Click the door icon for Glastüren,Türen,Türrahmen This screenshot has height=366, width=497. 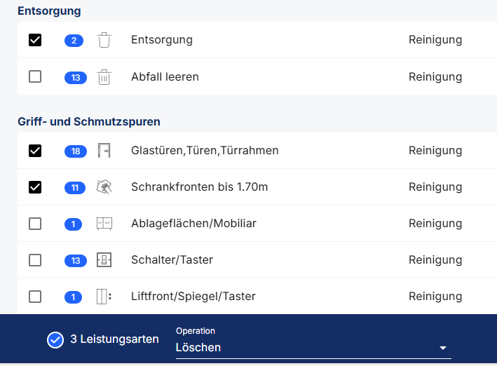[104, 151]
